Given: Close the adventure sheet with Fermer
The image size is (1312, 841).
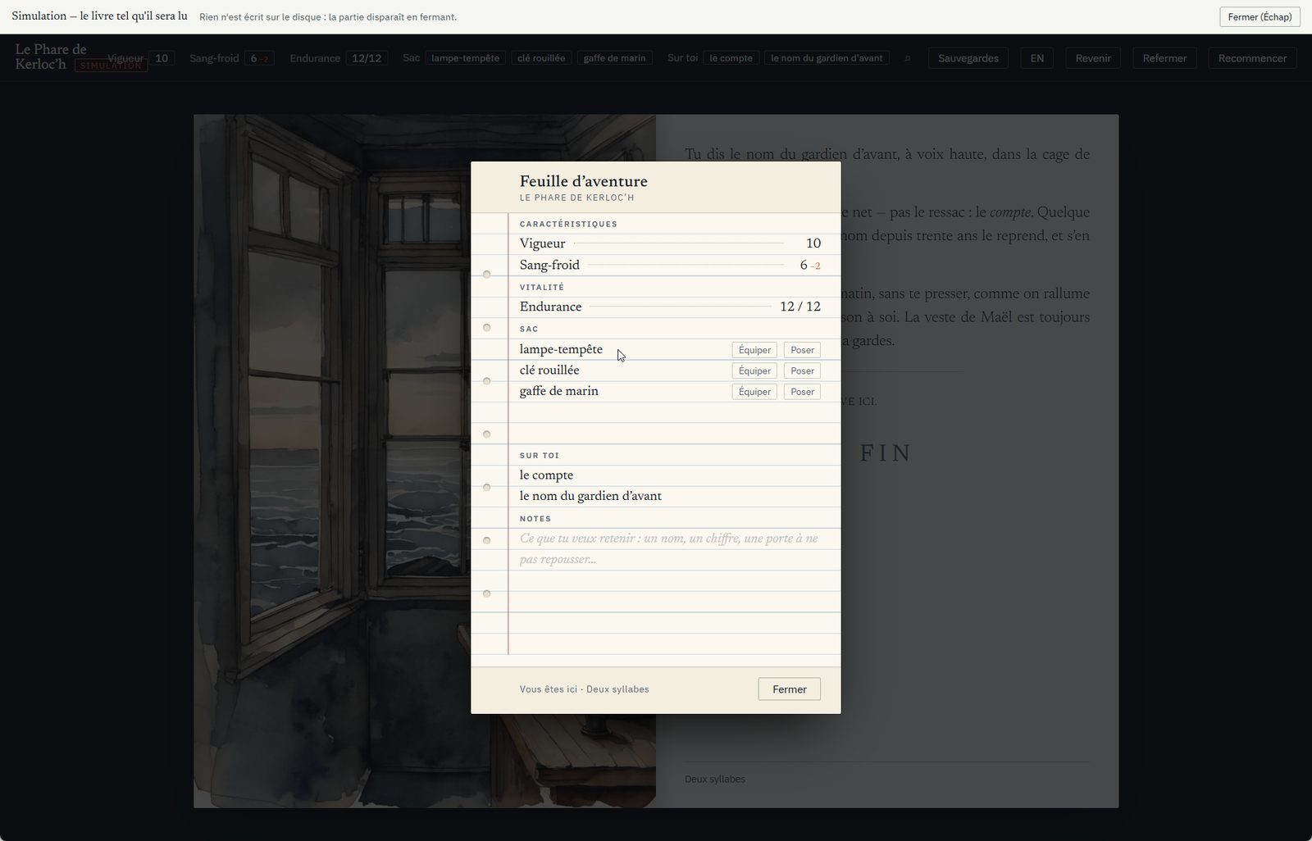Looking at the screenshot, I should pyautogui.click(x=789, y=689).
